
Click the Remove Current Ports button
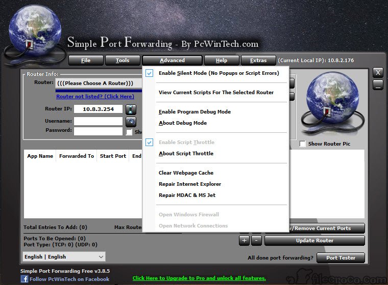click(x=327, y=228)
